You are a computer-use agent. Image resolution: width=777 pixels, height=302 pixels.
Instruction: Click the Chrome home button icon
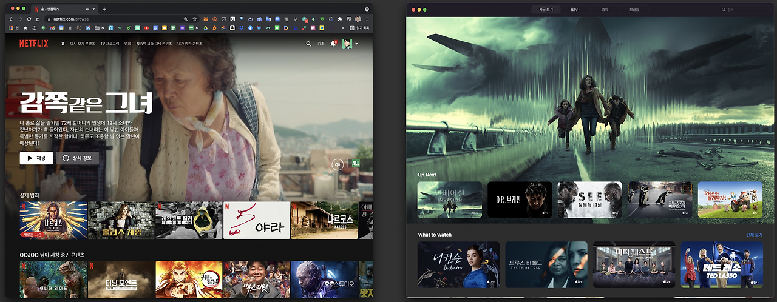(38, 19)
